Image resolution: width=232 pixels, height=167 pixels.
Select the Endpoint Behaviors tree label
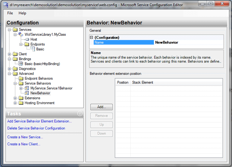pyautogui.click(x=39, y=78)
